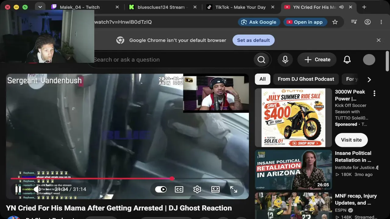Show more filter chips with arrow

pos(369,79)
